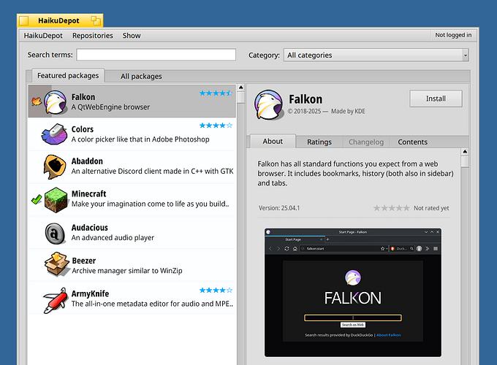
Task: Click the About pane scroll up arrow
Action: tap(465, 152)
